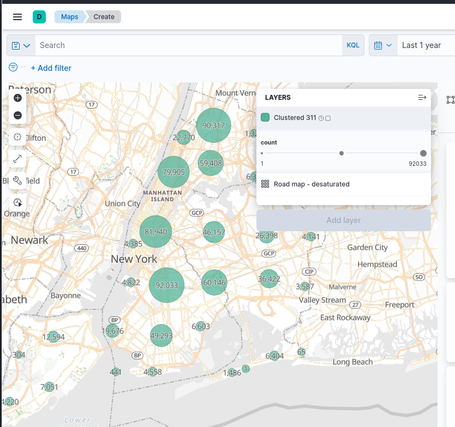Click the Last 1 year time range
The image size is (455, 427).
point(421,45)
